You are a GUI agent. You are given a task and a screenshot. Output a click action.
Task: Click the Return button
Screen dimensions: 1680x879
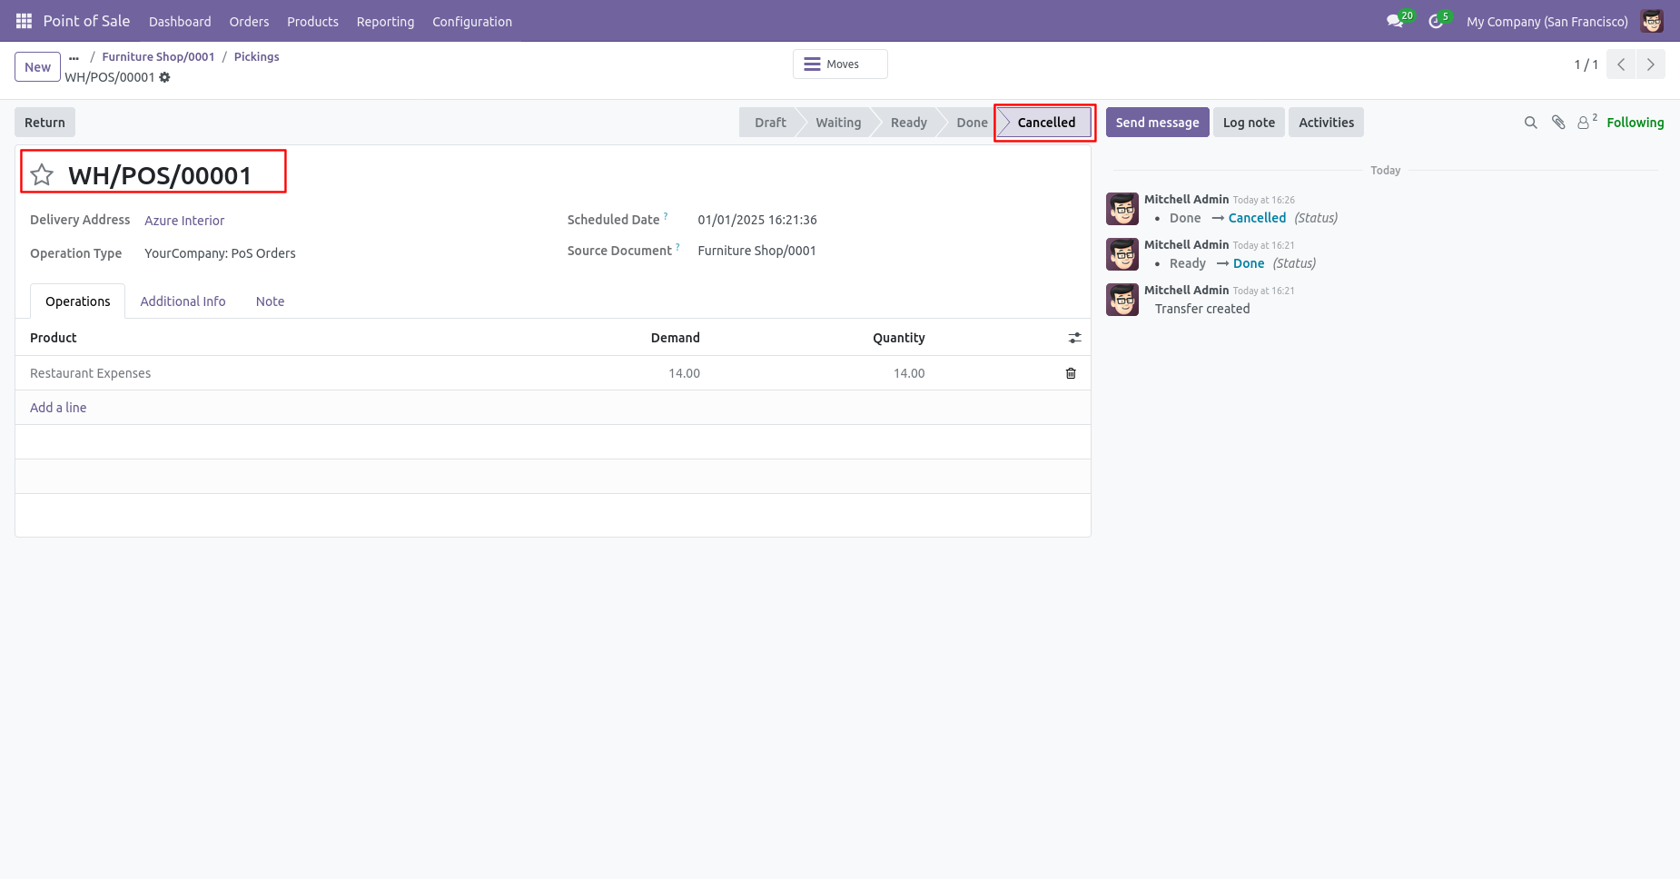(x=44, y=123)
